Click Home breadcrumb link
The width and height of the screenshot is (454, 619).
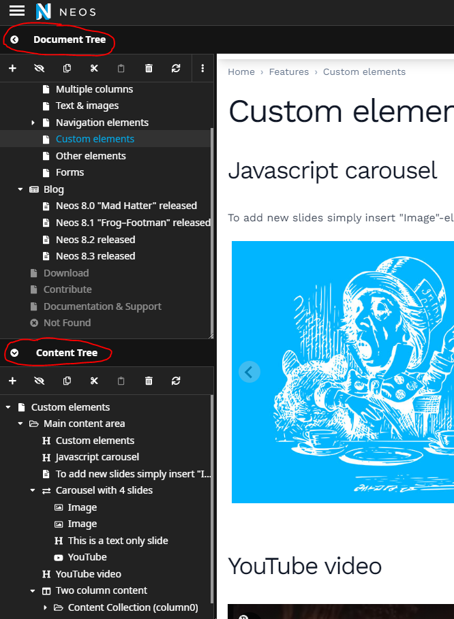(241, 72)
